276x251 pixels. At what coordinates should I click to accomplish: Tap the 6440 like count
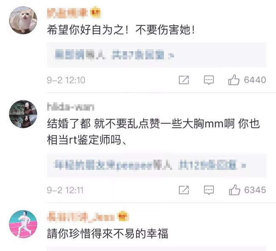coord(255,80)
